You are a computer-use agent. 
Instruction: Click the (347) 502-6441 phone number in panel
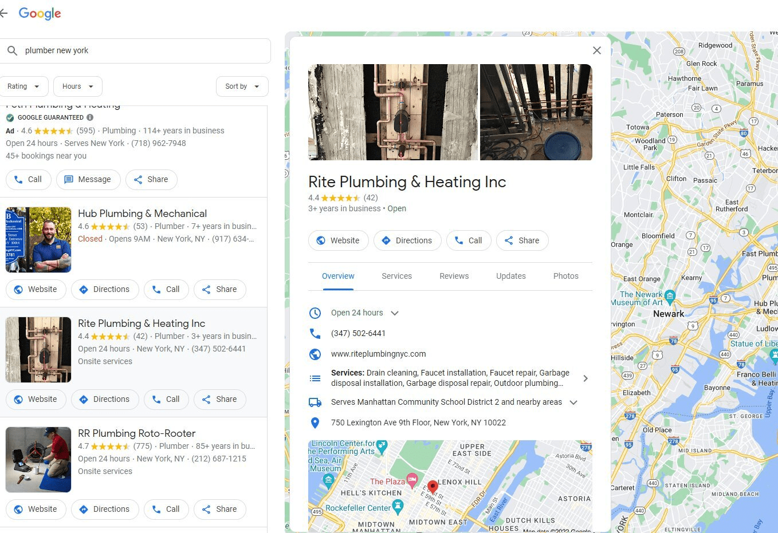point(358,333)
